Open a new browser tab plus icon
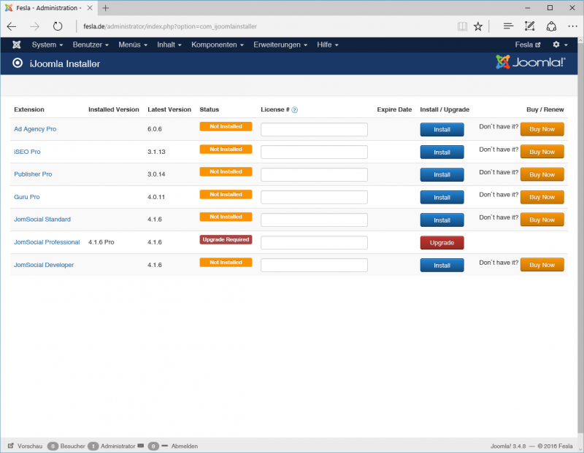 pyautogui.click(x=105, y=8)
